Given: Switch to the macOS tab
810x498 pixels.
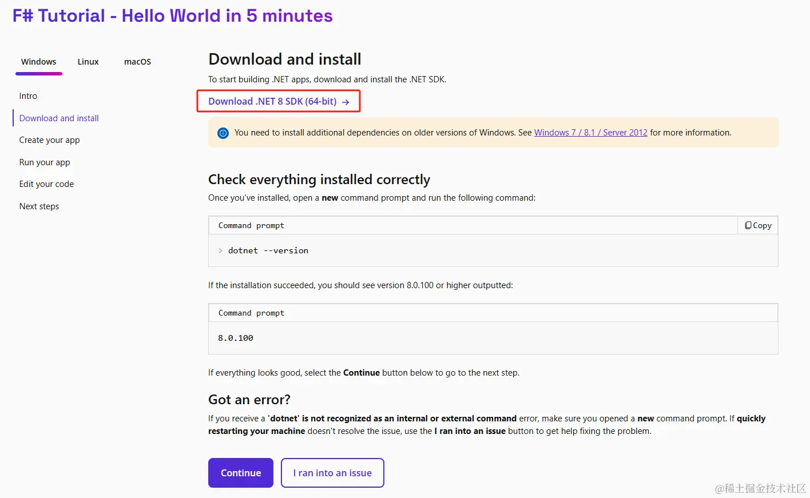Looking at the screenshot, I should [137, 62].
